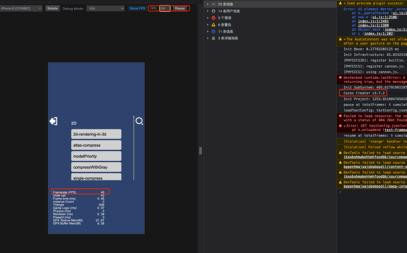Click the yellow warning triangle icon

pos(214,25)
